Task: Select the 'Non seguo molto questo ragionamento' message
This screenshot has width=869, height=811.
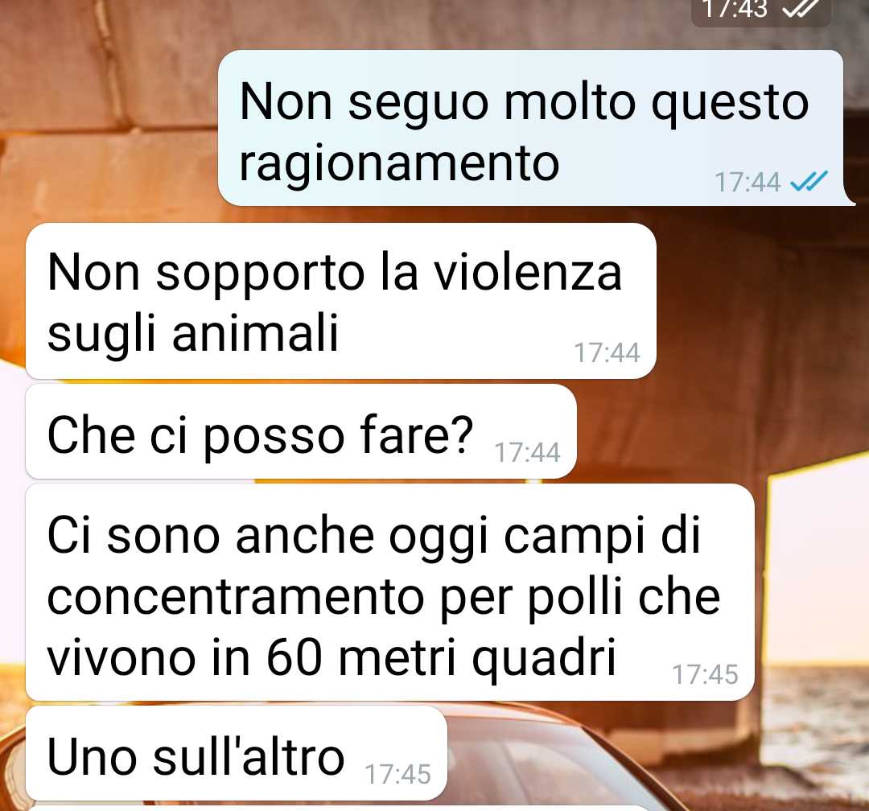Action: [531, 128]
